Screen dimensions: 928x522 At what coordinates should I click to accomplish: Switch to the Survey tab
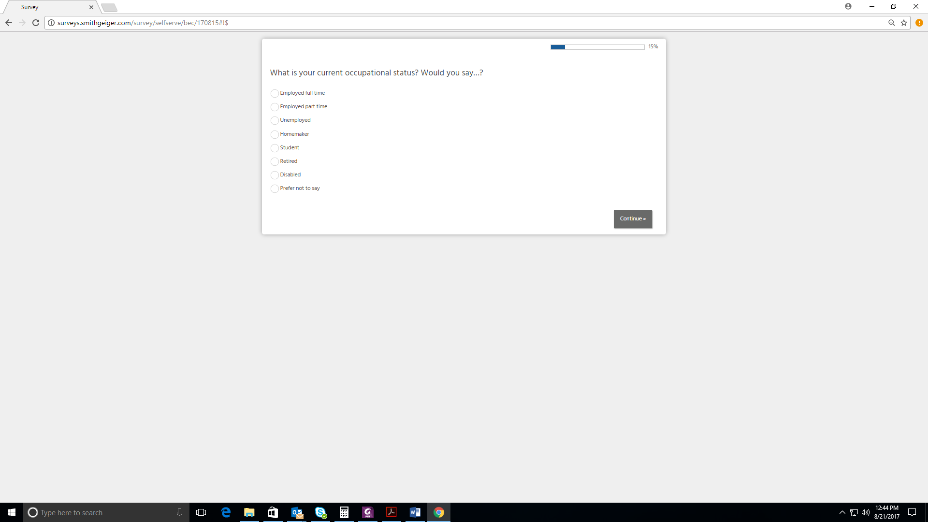coord(48,7)
